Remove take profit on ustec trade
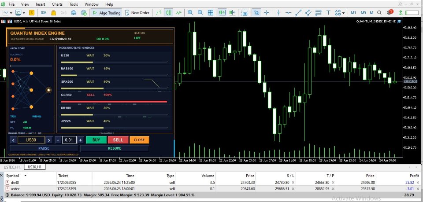The width and height of the screenshot is (423, 202). pos(333,189)
